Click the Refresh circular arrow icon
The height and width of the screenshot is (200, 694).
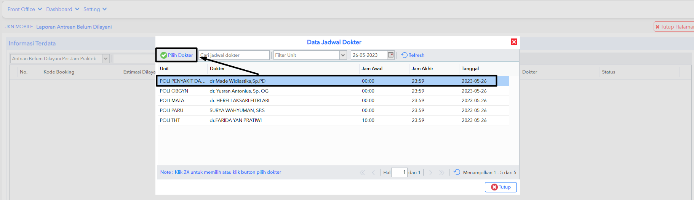click(x=404, y=55)
